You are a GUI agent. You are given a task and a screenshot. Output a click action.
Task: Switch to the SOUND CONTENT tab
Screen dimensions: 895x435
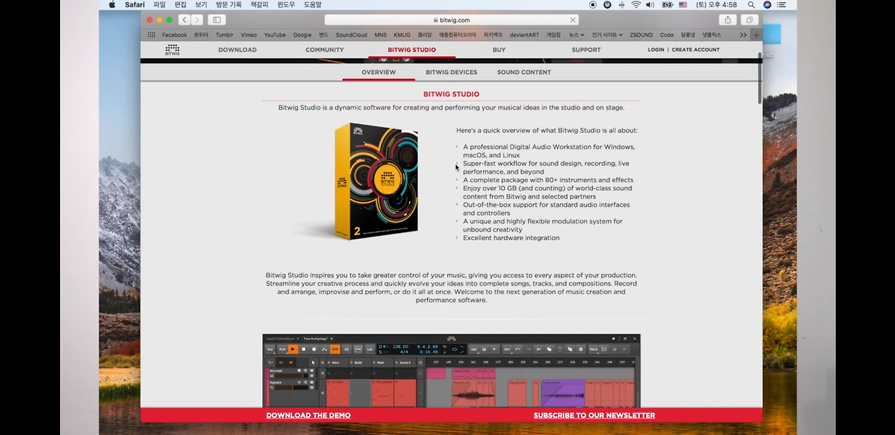[x=524, y=72]
